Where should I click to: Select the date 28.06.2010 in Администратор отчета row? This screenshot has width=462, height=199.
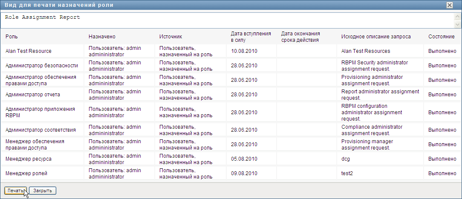coord(244,95)
